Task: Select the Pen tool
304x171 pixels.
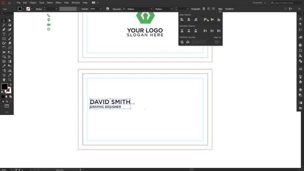Action: tap(4, 29)
